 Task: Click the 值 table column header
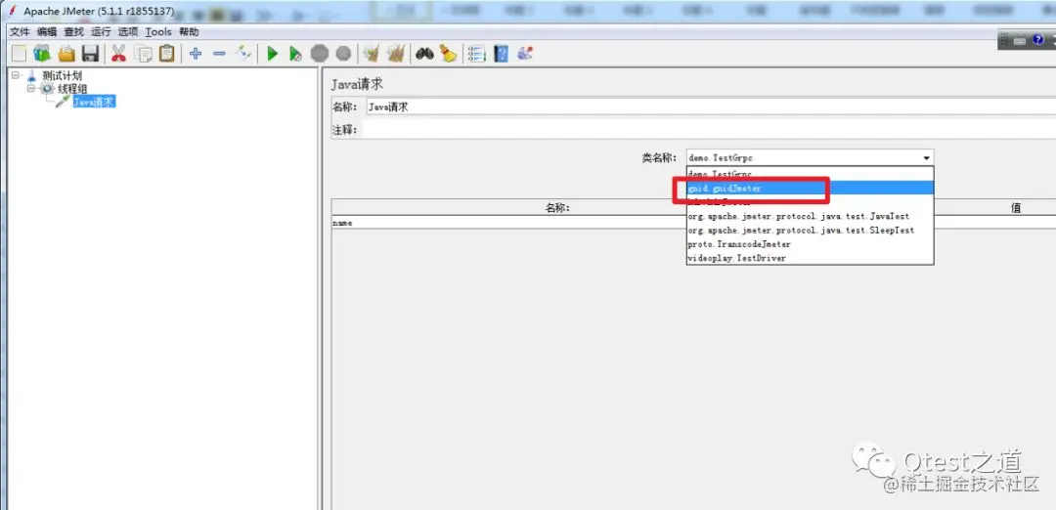click(1016, 208)
